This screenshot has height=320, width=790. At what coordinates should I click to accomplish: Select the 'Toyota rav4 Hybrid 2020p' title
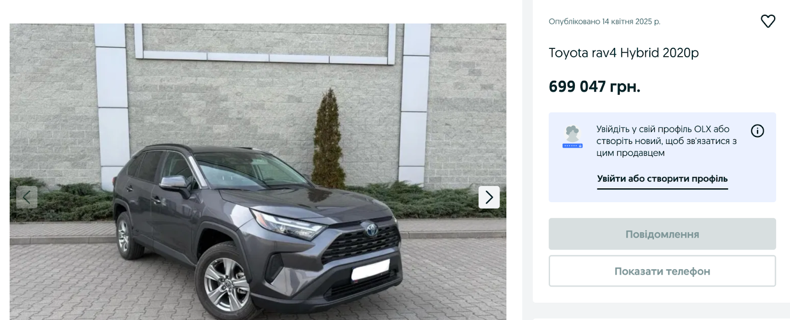[x=624, y=53]
